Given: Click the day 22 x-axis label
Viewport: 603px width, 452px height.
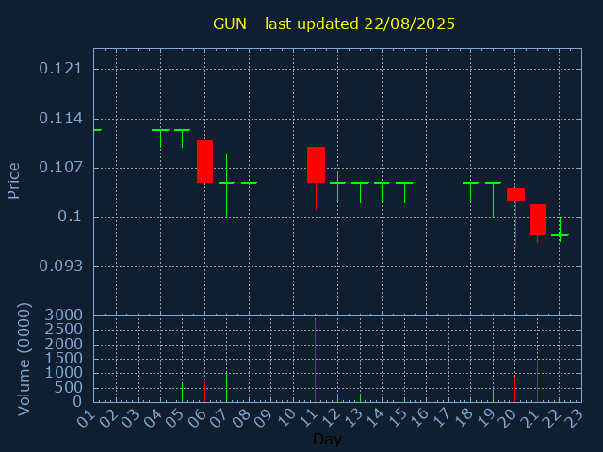Looking at the screenshot, I should 552,418.
